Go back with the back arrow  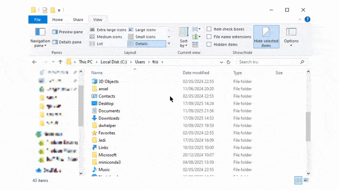(34, 62)
